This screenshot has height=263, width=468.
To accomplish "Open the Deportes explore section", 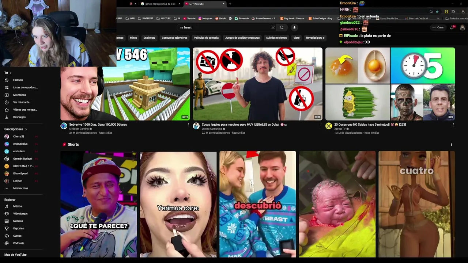I will [x=14, y=228].
